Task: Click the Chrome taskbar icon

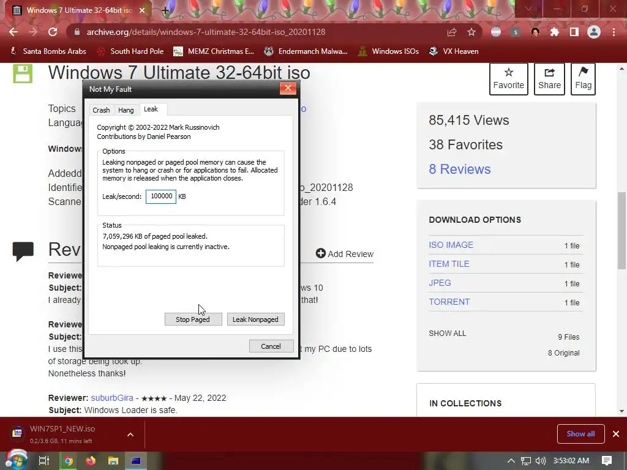Action: coord(69,461)
